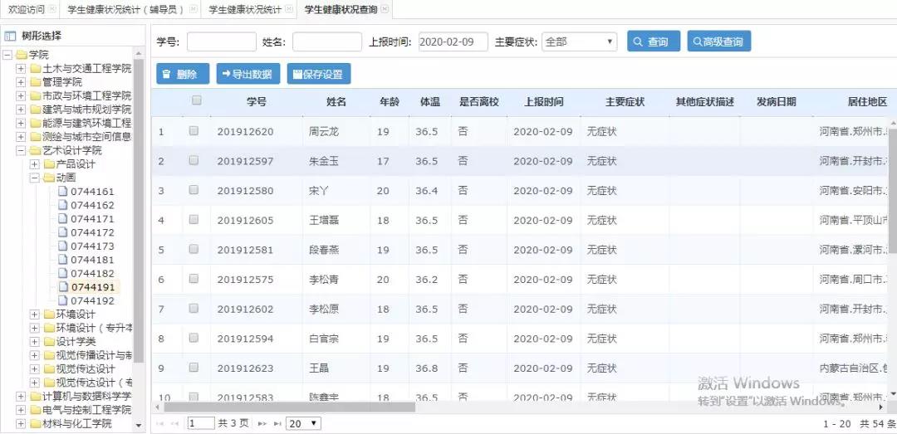Image resolution: width=897 pixels, height=434 pixels.
Task: Jump to the last page
Action: pyautogui.click(x=276, y=423)
